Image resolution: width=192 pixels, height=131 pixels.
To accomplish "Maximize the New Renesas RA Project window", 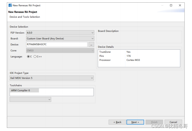I will [171, 5].
